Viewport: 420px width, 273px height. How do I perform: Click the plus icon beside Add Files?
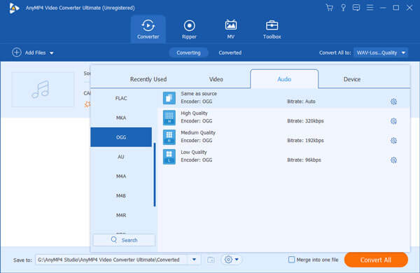17,52
